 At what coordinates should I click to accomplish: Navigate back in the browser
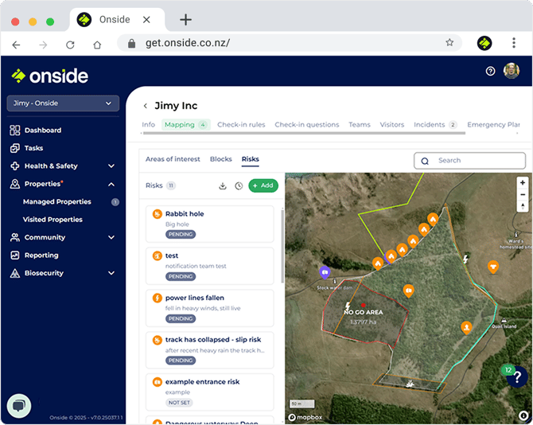pyautogui.click(x=16, y=45)
